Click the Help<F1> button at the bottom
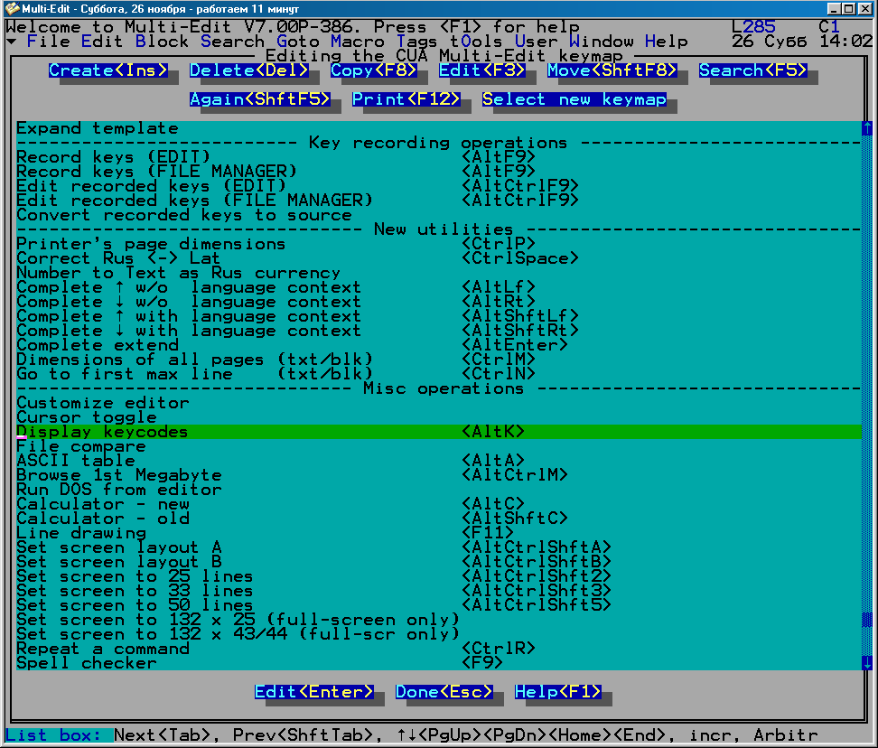 [557, 692]
